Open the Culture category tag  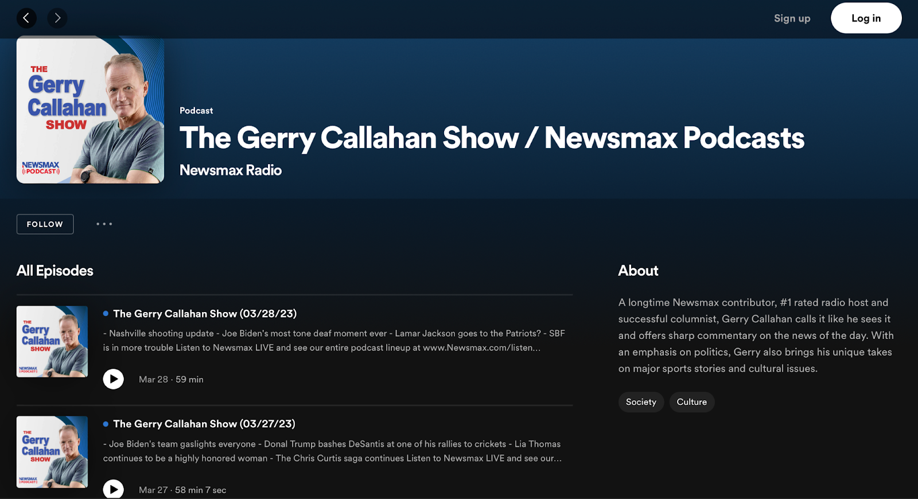pyautogui.click(x=692, y=402)
